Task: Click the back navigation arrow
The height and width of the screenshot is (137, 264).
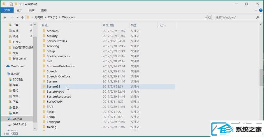Action: (5, 17)
